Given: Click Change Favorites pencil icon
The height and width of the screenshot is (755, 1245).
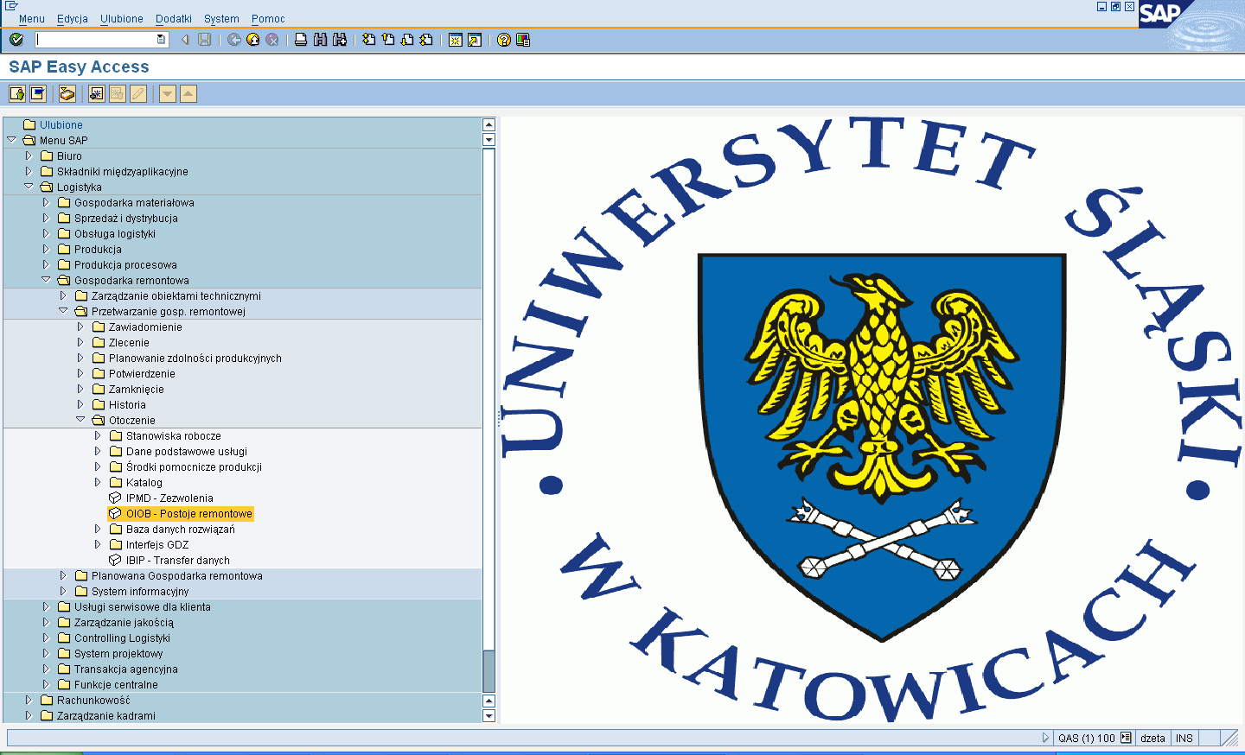Looking at the screenshot, I should click(138, 93).
